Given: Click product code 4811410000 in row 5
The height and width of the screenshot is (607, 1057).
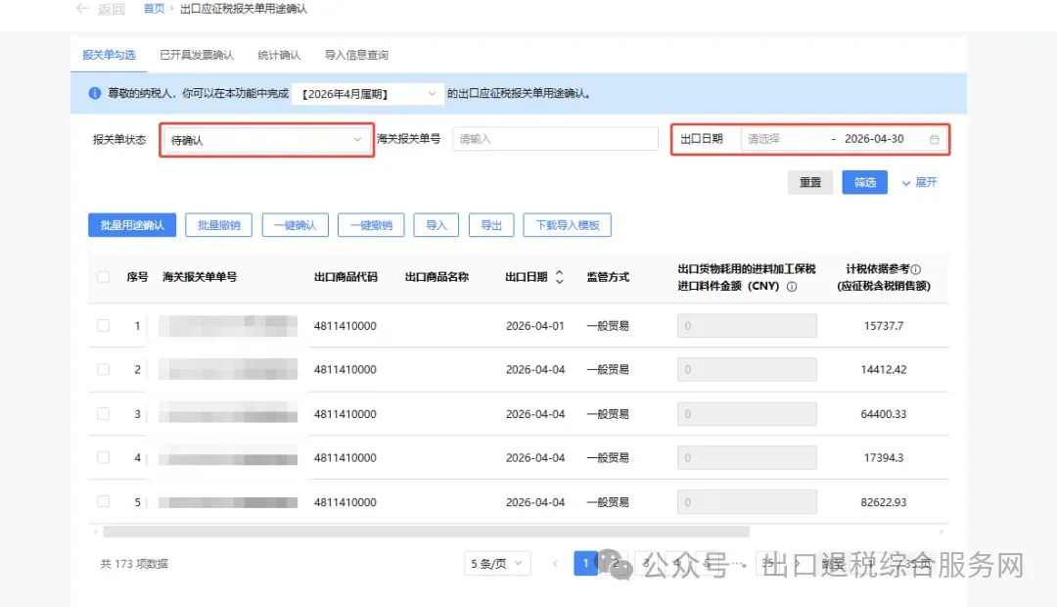Looking at the screenshot, I should click(345, 502).
